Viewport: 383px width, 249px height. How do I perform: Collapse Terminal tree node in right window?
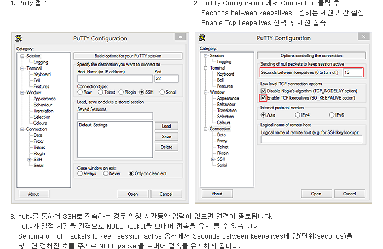pos(206,68)
